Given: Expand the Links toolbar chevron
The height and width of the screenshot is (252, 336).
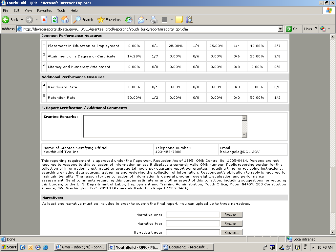Looking at the screenshot, I should (x=316, y=29).
